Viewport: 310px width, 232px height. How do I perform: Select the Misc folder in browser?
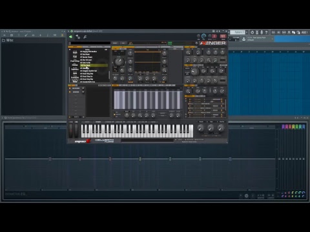coord(8,40)
